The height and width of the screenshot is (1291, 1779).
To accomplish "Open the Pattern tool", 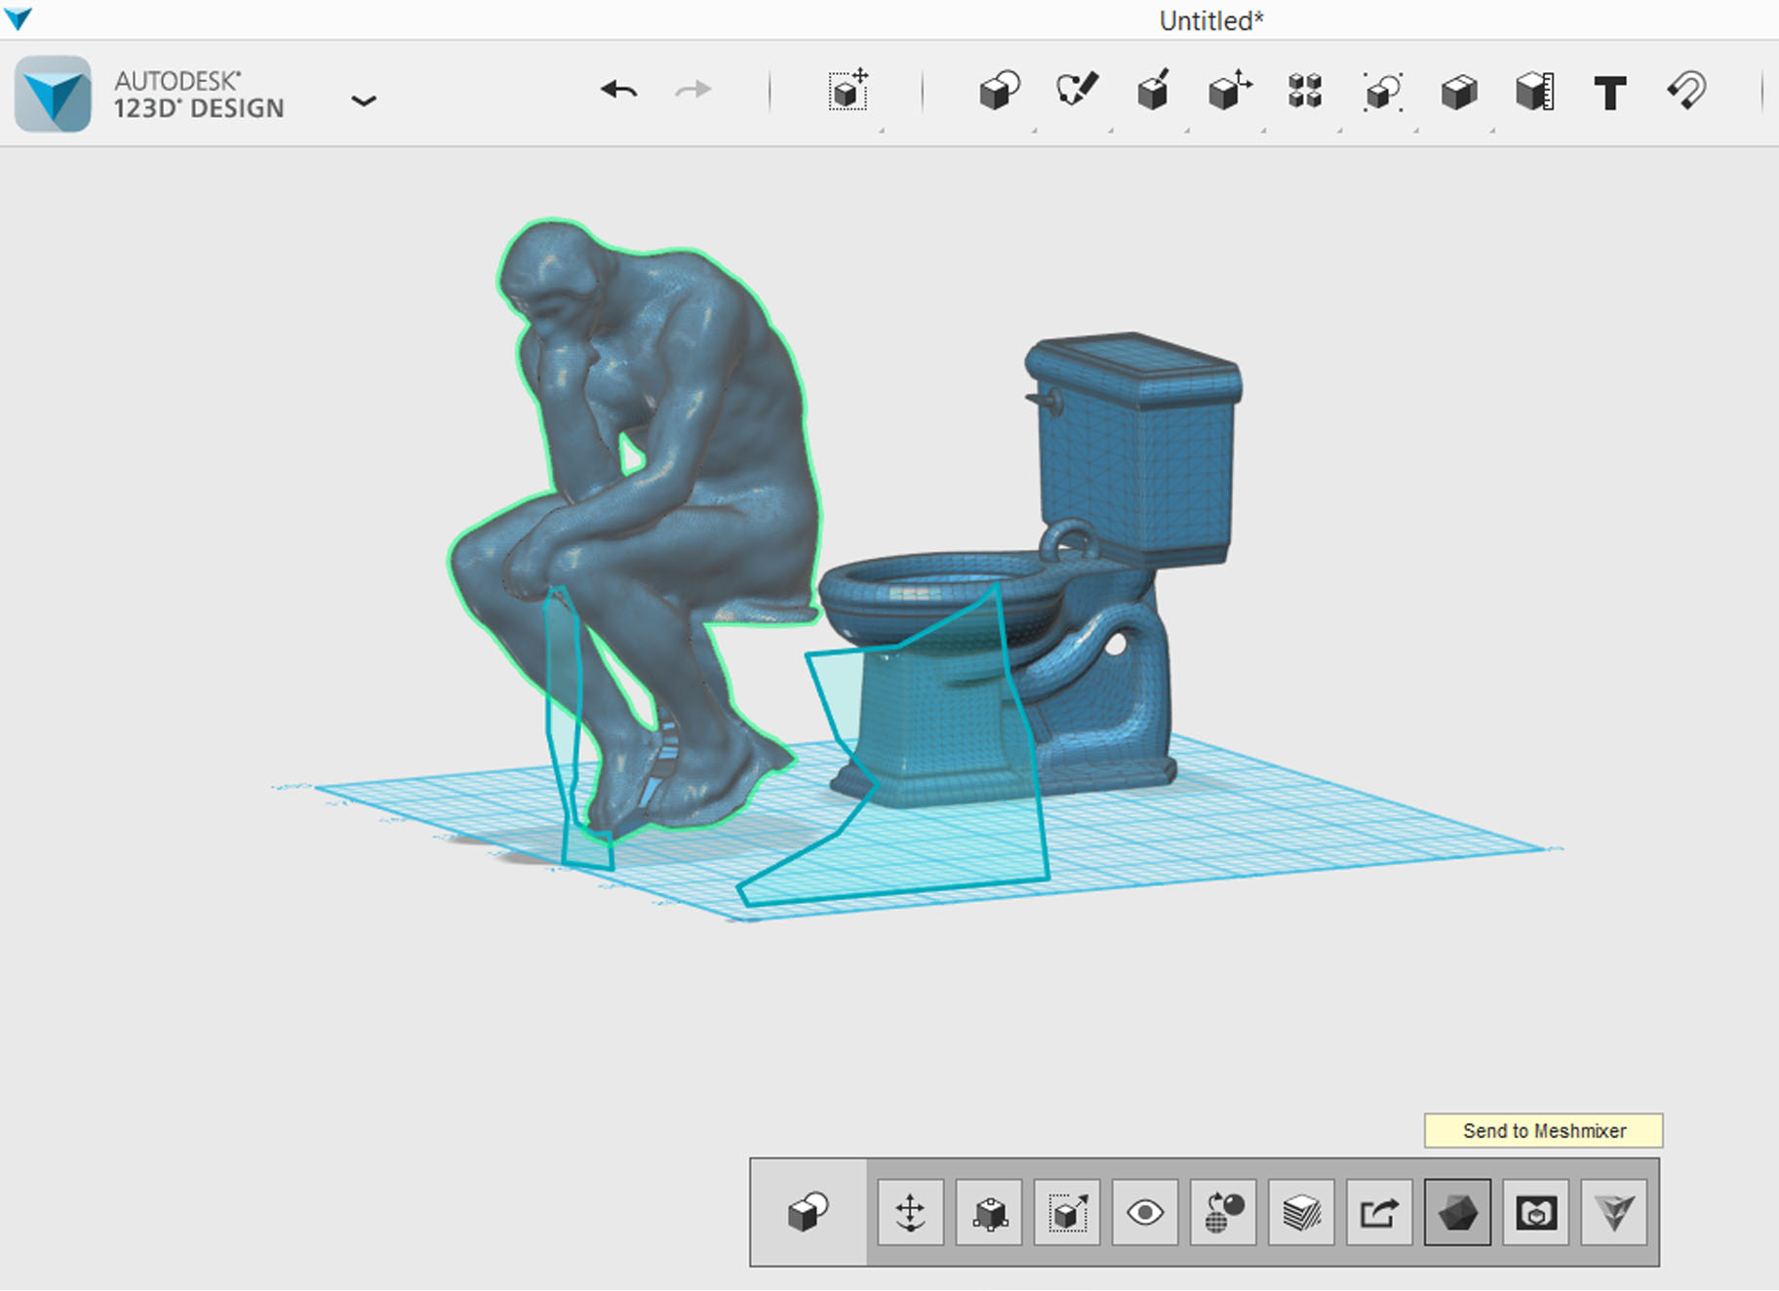I will click(1305, 92).
